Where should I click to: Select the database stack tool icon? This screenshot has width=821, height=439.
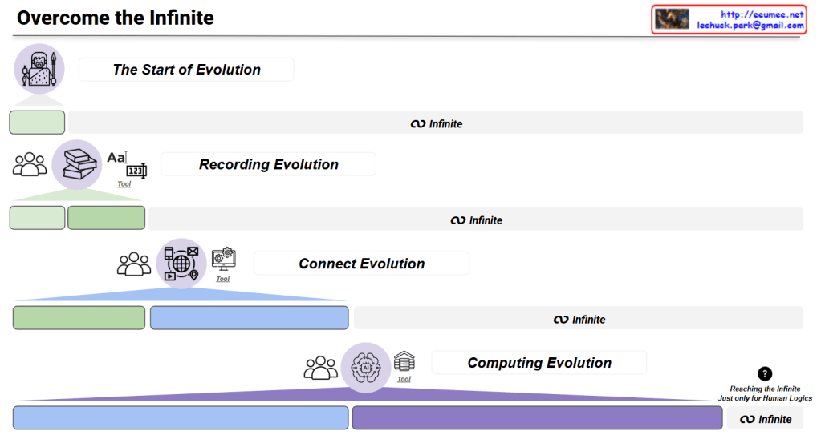click(404, 361)
